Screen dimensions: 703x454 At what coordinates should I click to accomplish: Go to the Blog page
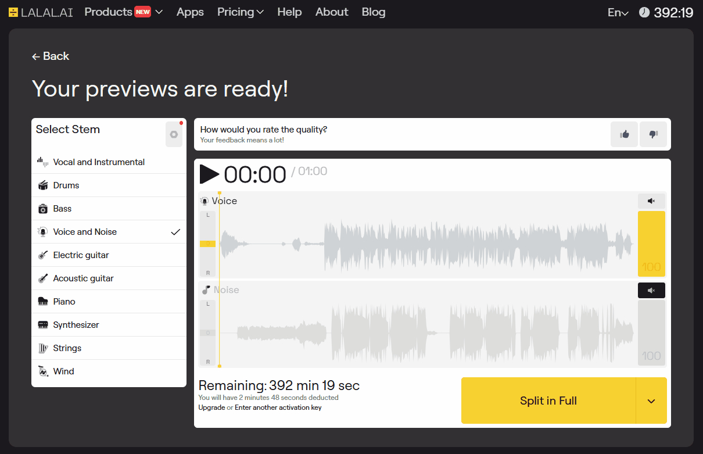coord(374,12)
